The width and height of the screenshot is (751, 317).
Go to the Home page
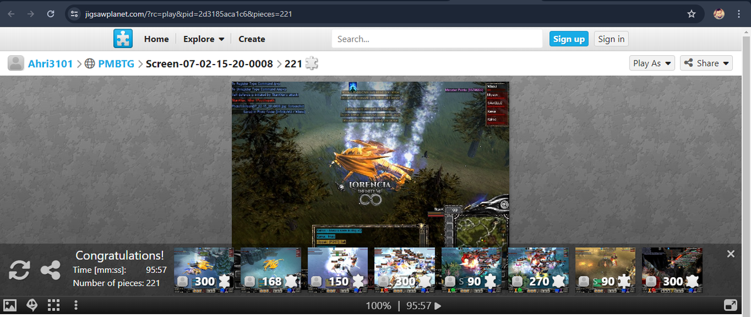coord(157,39)
